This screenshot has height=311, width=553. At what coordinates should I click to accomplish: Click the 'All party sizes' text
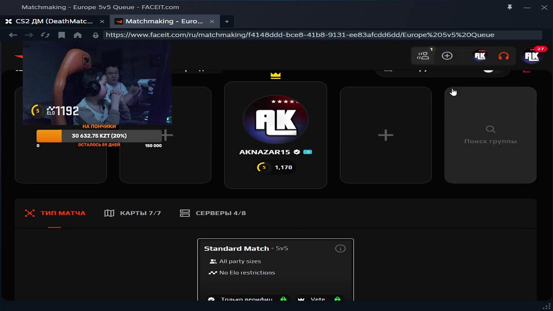(240, 261)
